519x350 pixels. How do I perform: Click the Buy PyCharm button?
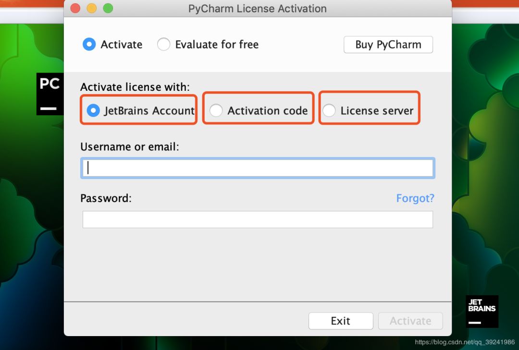(388, 45)
